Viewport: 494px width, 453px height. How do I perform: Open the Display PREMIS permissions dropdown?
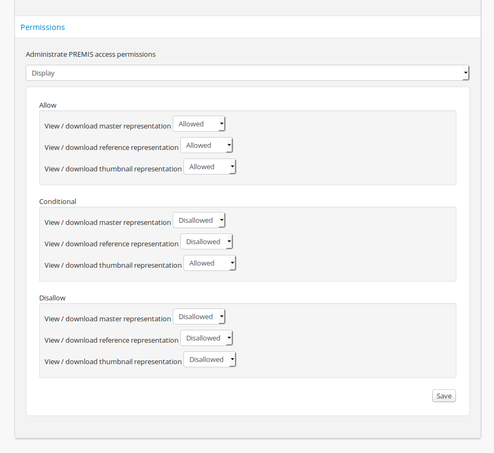click(247, 73)
